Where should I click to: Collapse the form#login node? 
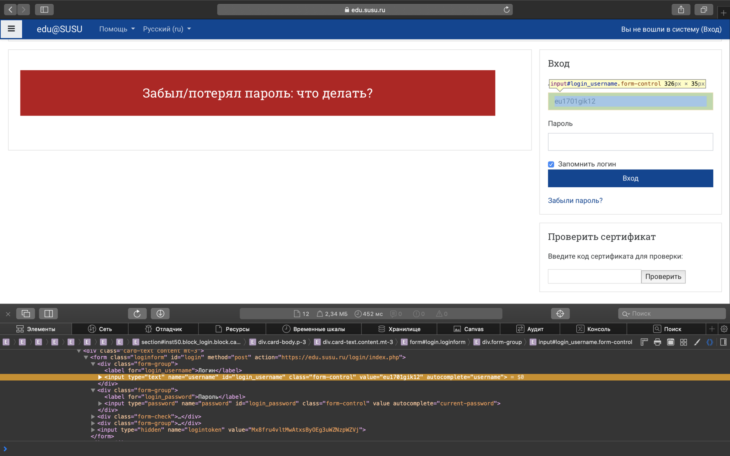(86, 357)
